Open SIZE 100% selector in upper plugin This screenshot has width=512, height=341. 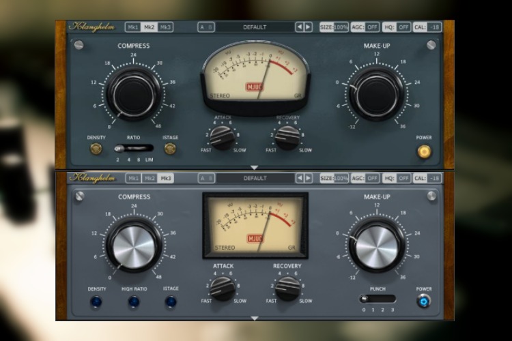tap(334, 27)
